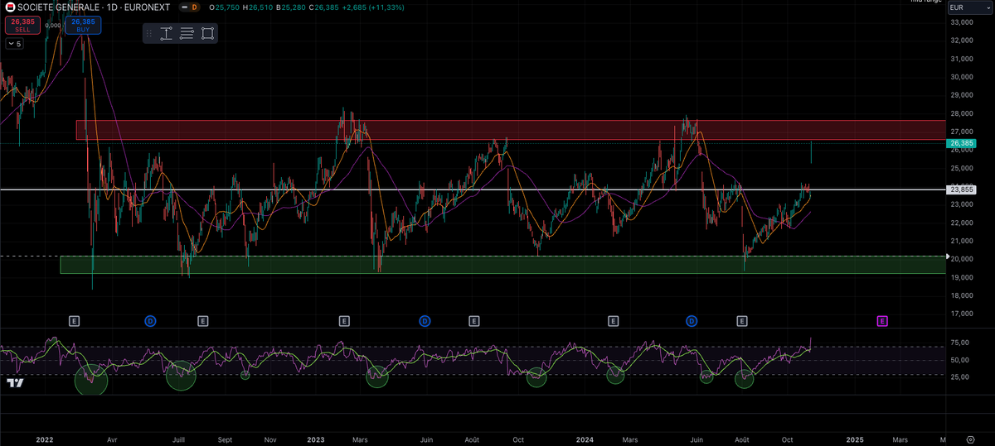Screen dimensions: 995x446
Task: Click the earnings E marker near August 2024
Action: pyautogui.click(x=742, y=320)
